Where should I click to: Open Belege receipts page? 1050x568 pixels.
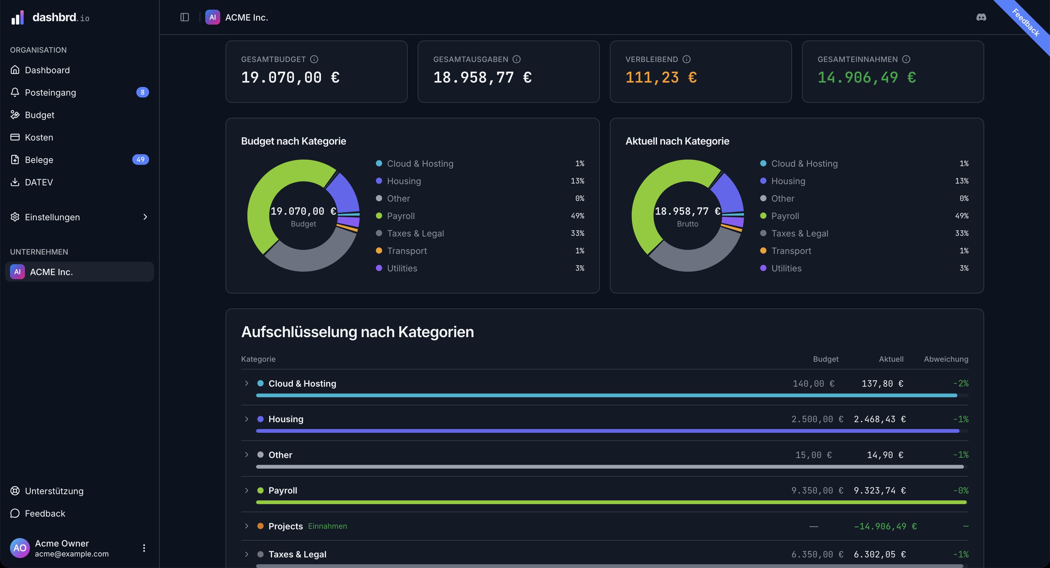pos(80,160)
